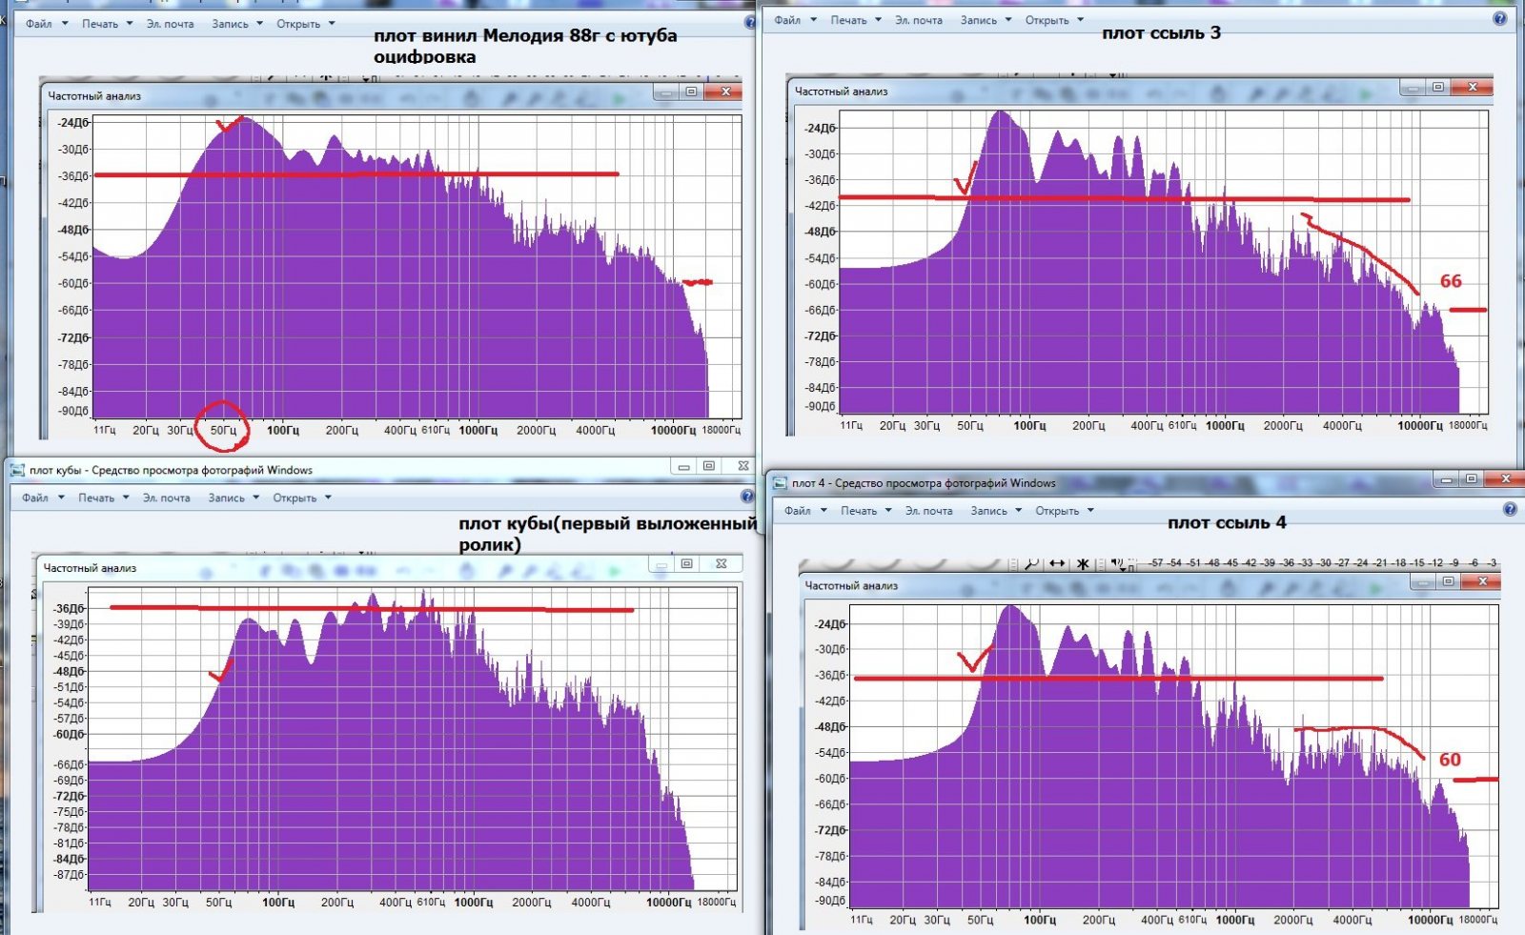Select the time shift arrows tool in 'плот ссыль 4' image
Viewport: 1525px width, 935px height.
click(1057, 563)
